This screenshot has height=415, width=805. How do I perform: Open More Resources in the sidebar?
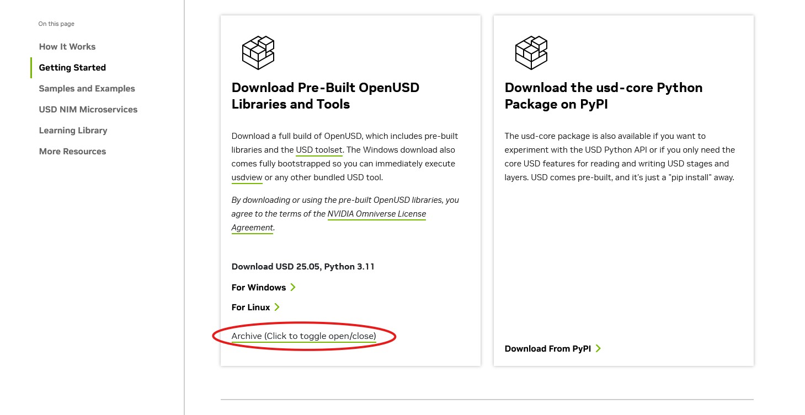click(x=72, y=152)
